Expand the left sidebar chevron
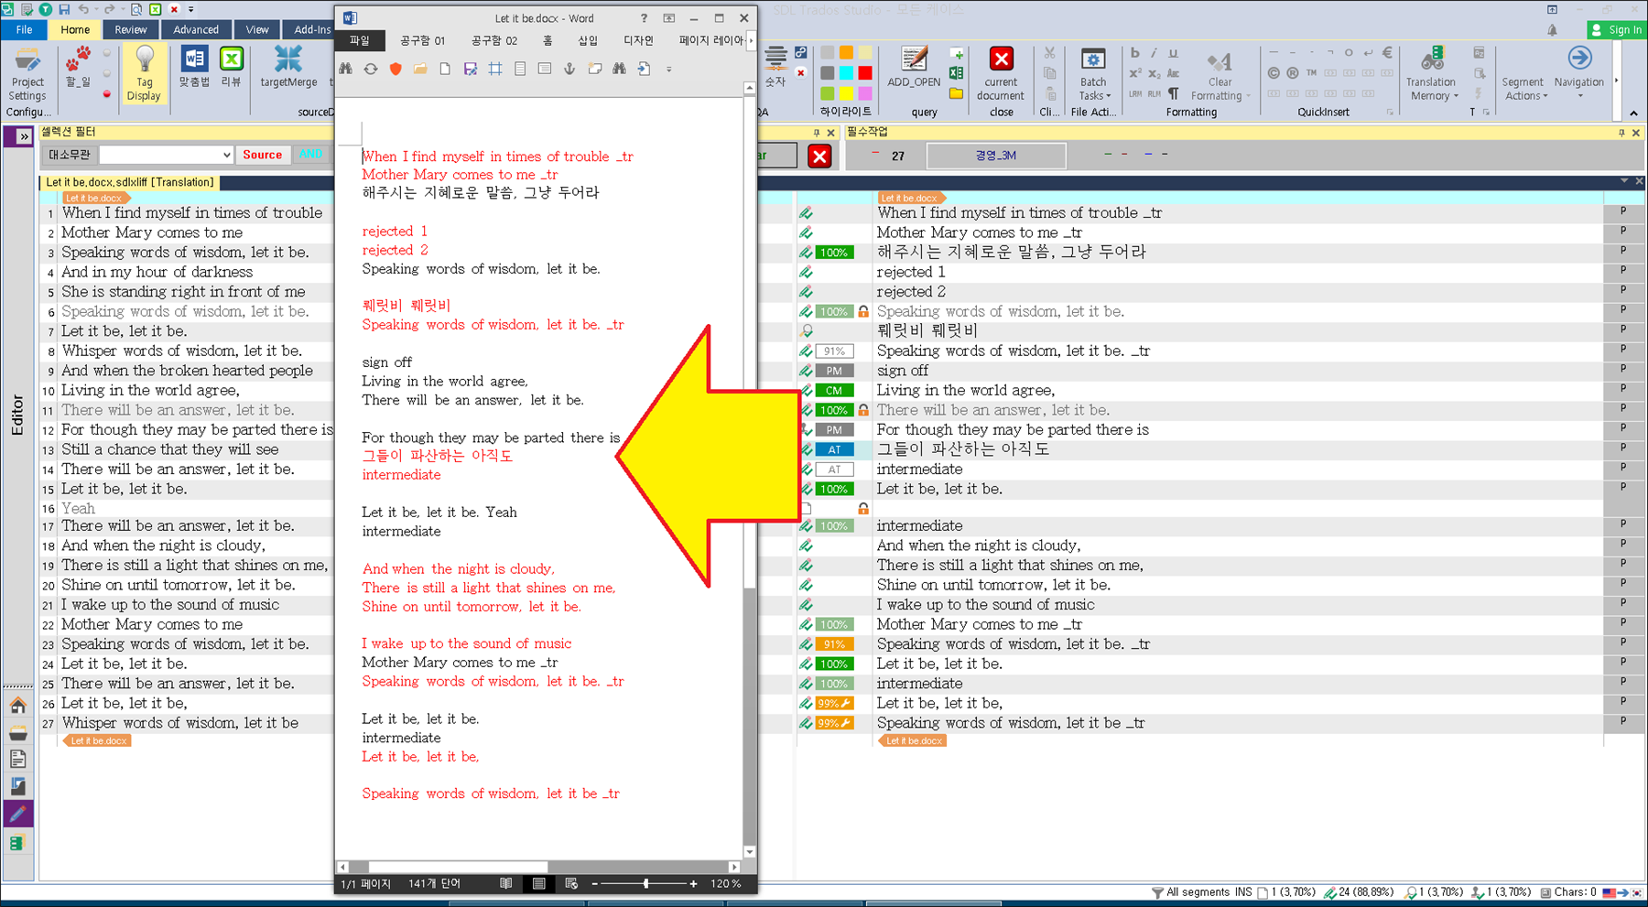The width and height of the screenshot is (1648, 907). [x=23, y=136]
